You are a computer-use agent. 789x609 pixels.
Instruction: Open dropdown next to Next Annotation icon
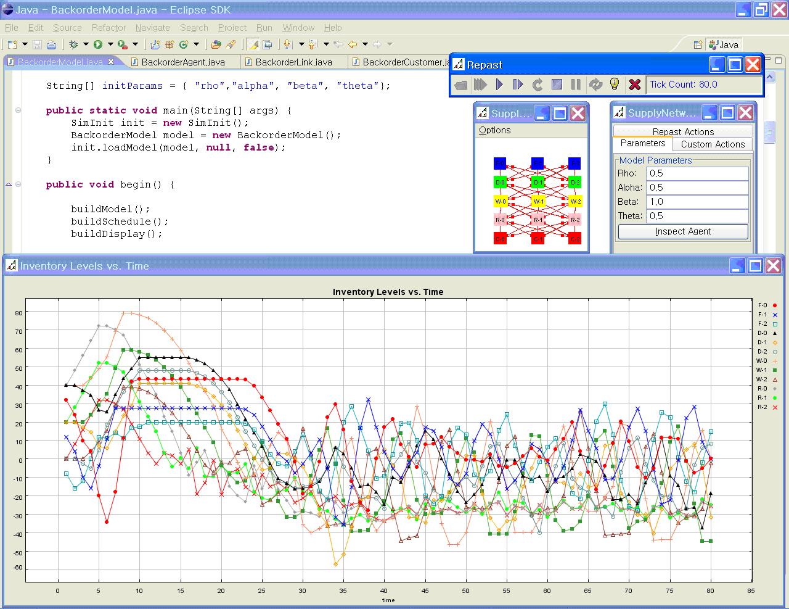pyautogui.click(x=301, y=44)
